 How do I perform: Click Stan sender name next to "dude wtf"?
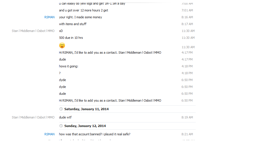tap(33, 117)
